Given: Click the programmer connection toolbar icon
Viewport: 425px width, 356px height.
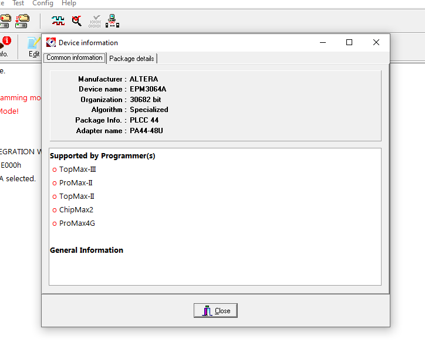Looking at the screenshot, I should pos(112,21).
